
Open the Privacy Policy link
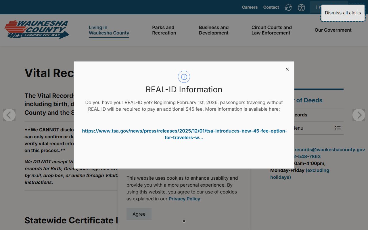(x=184, y=199)
